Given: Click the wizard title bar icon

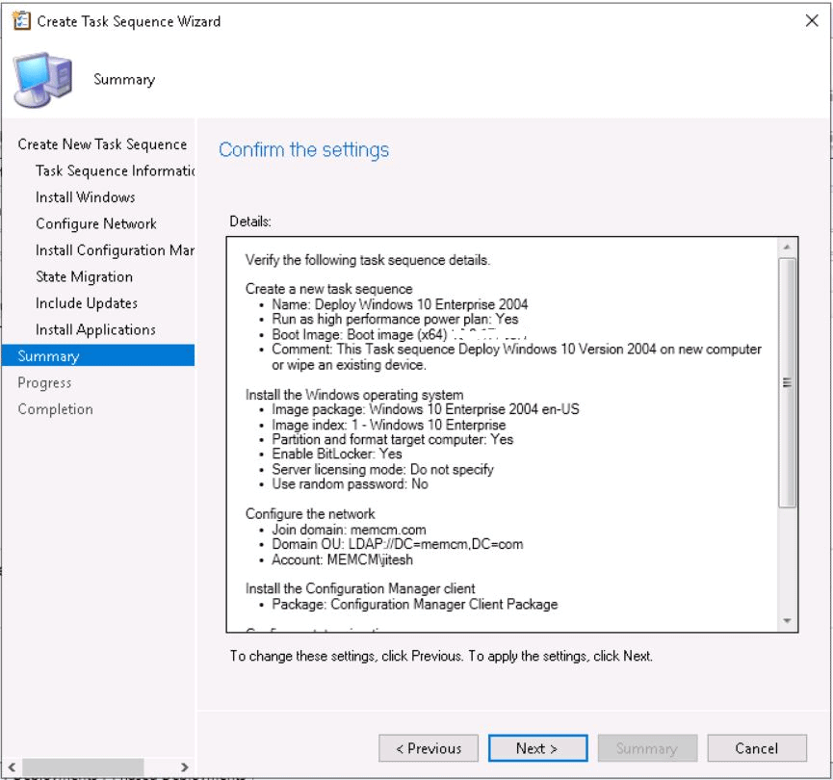Looking at the screenshot, I should tap(22, 21).
